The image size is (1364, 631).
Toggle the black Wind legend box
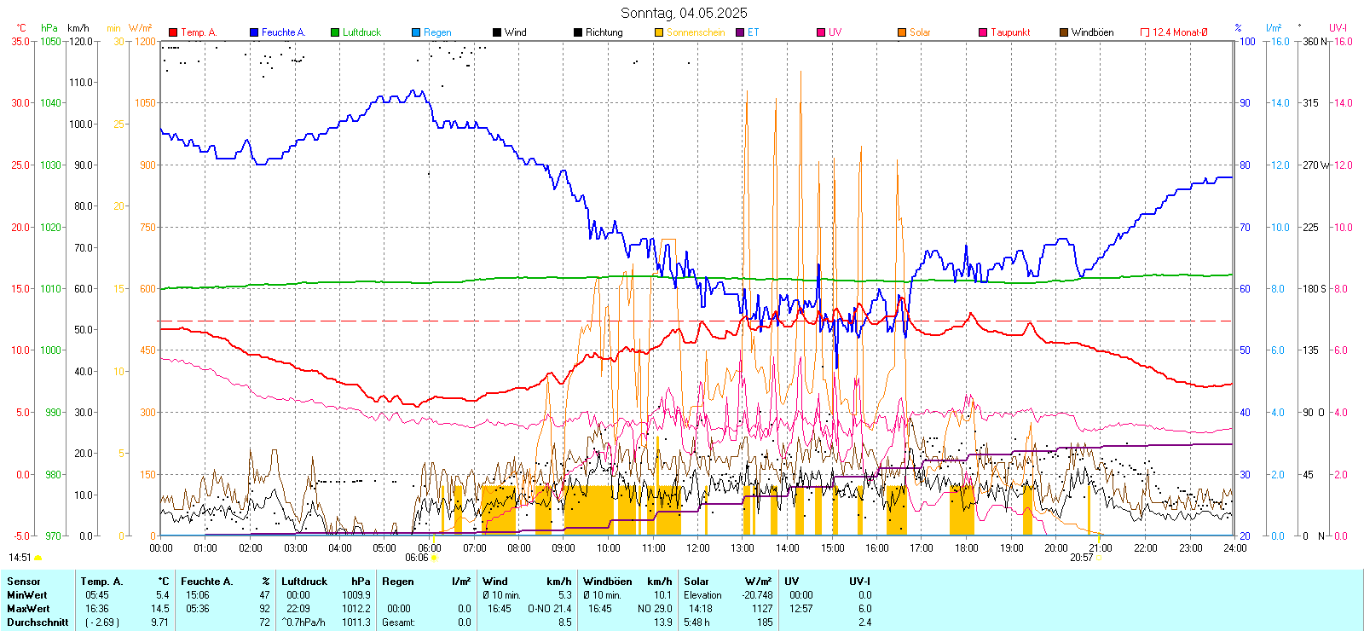(x=497, y=32)
